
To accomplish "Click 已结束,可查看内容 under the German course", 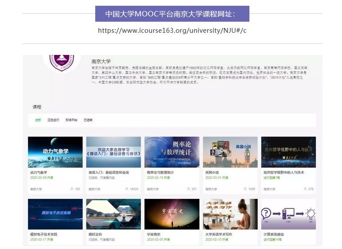I will click(101, 178).
